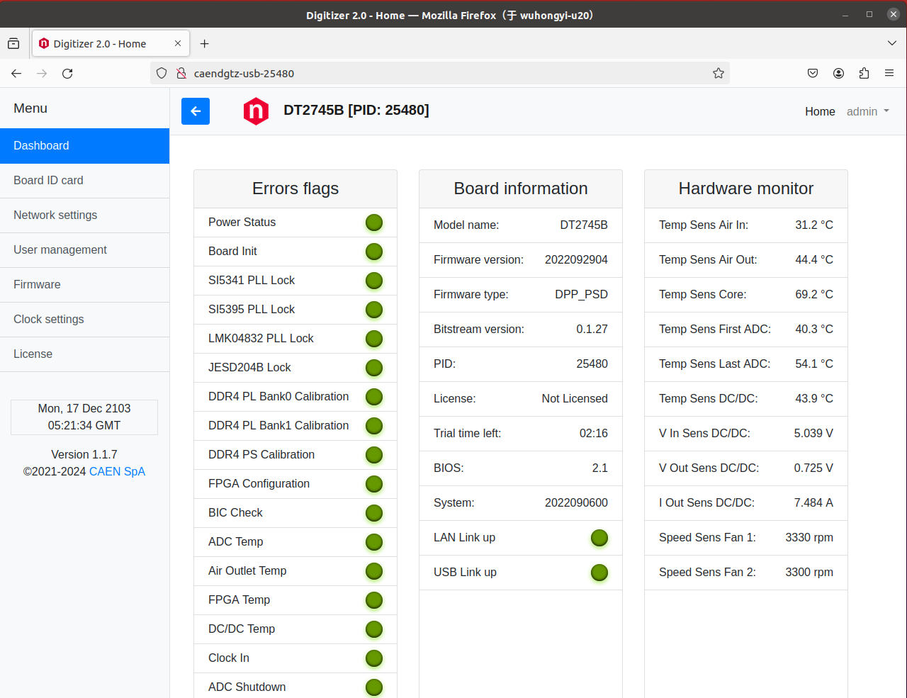Open the License menu item
907x698 pixels.
[84, 354]
